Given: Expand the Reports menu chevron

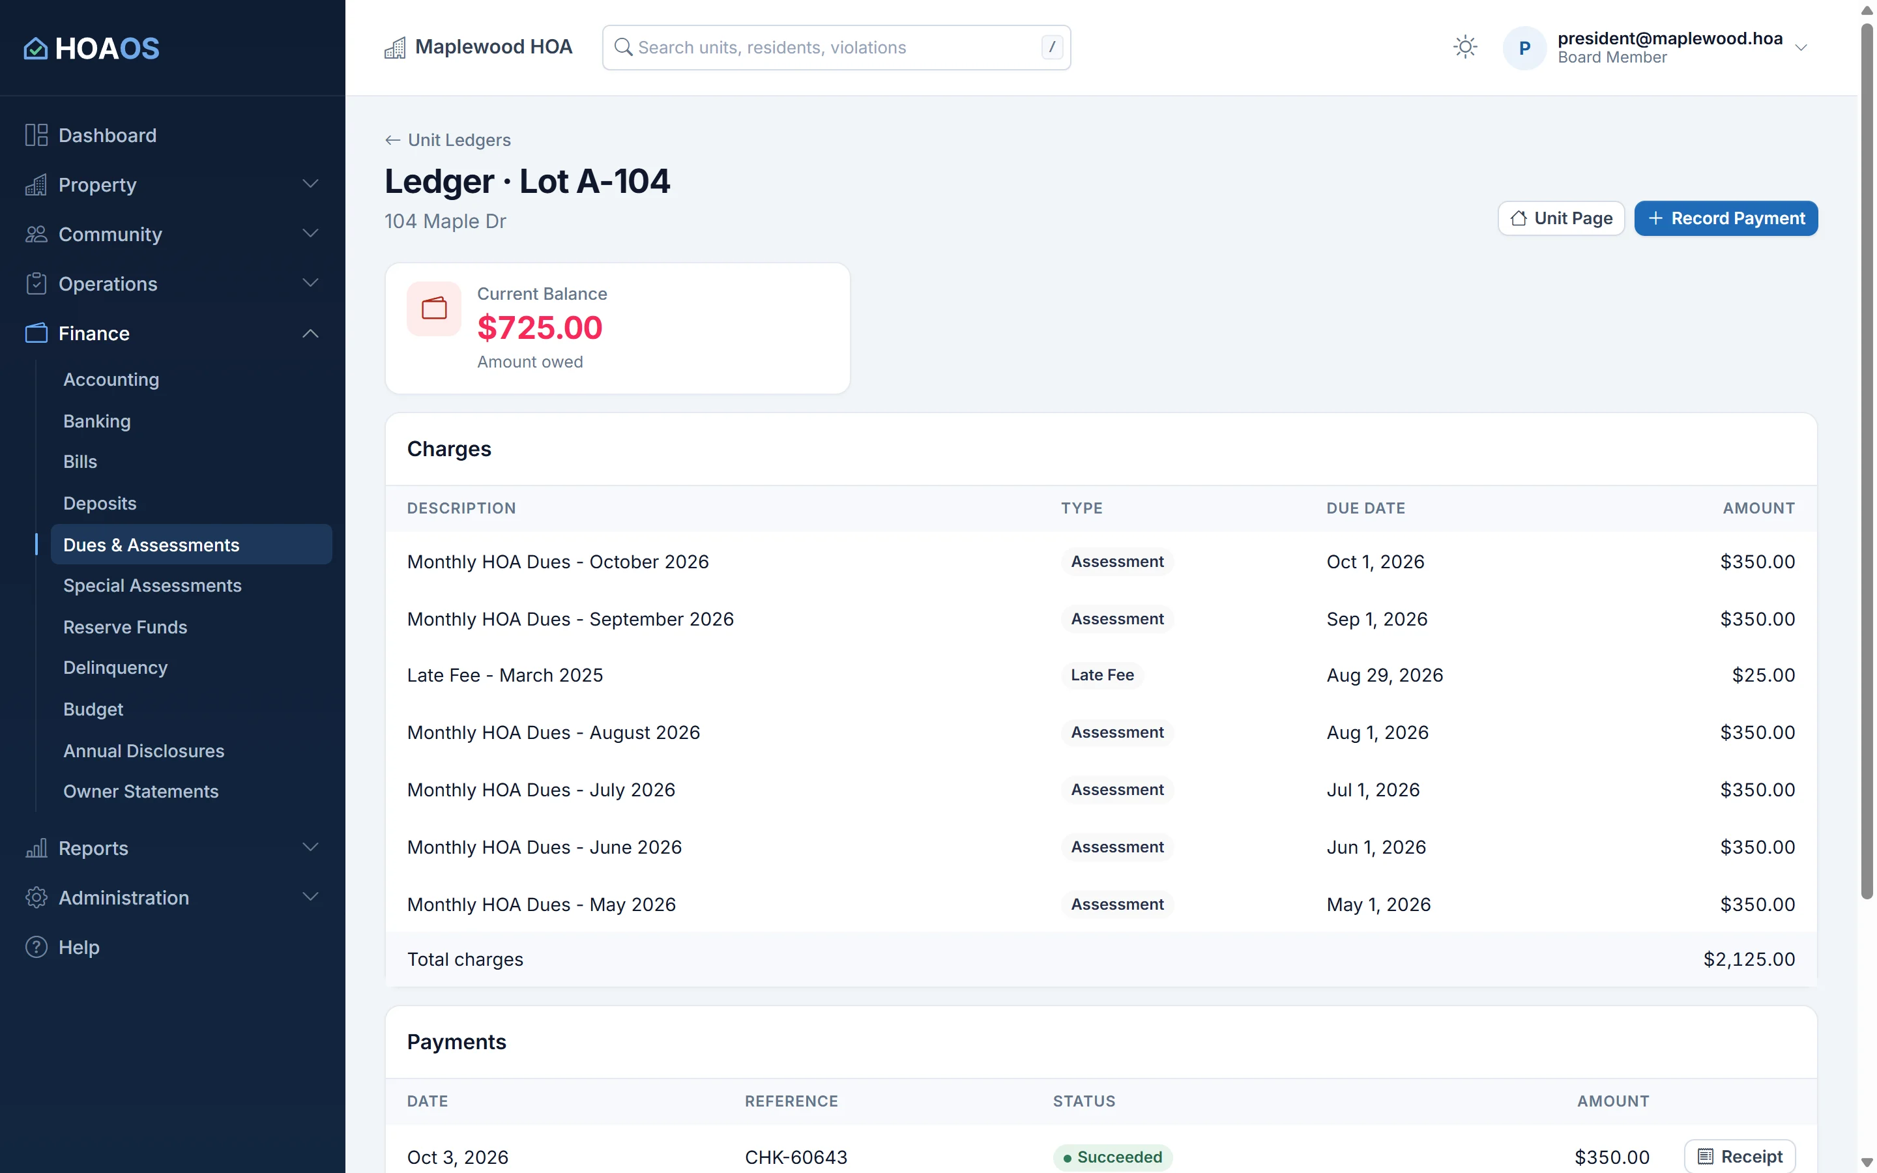Looking at the screenshot, I should point(310,848).
